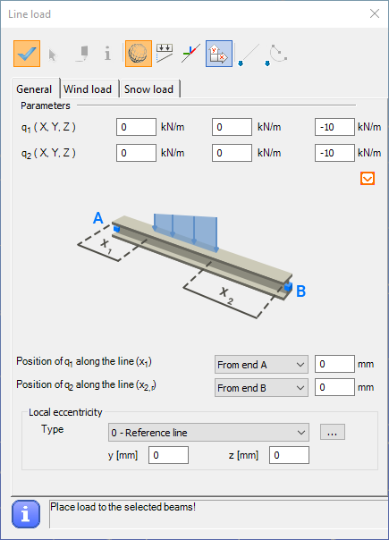Toggle the x-y working plane icon

click(219, 54)
